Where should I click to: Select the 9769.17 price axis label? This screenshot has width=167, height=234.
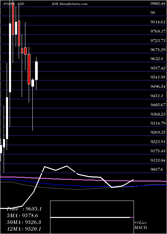158,31
